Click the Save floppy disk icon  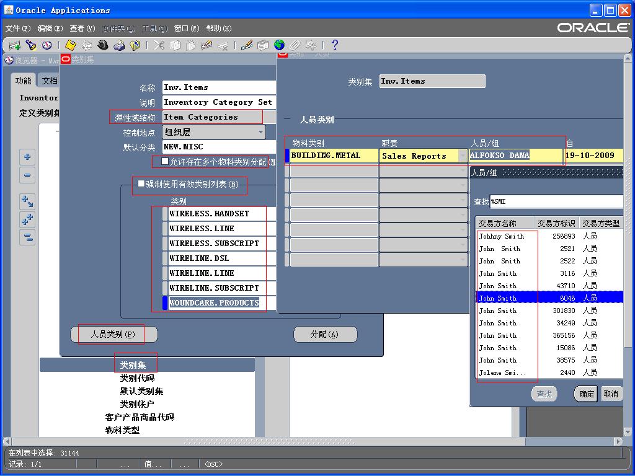[x=71, y=45]
